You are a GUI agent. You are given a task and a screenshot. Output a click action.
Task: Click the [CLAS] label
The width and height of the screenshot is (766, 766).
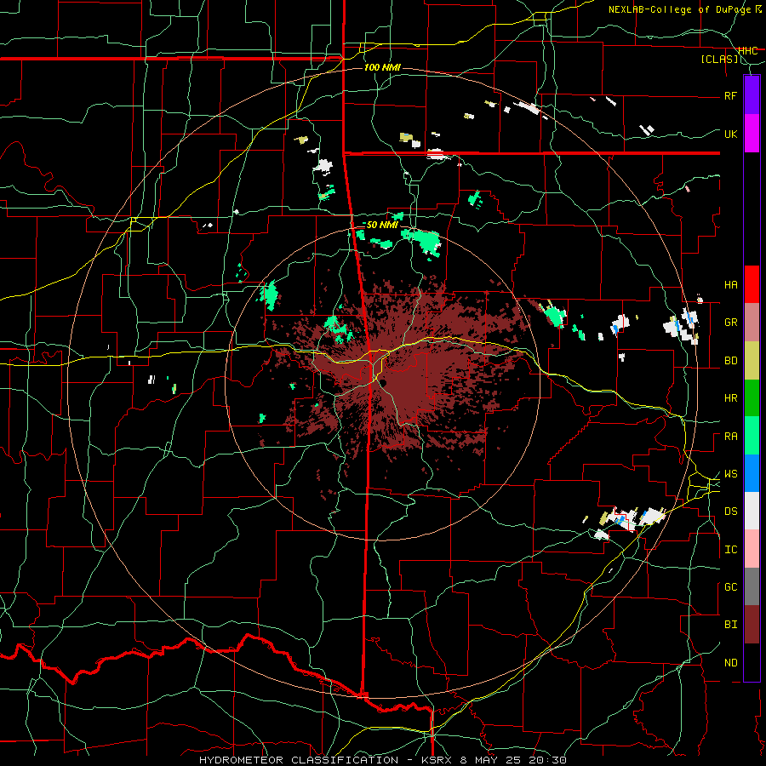pos(719,60)
